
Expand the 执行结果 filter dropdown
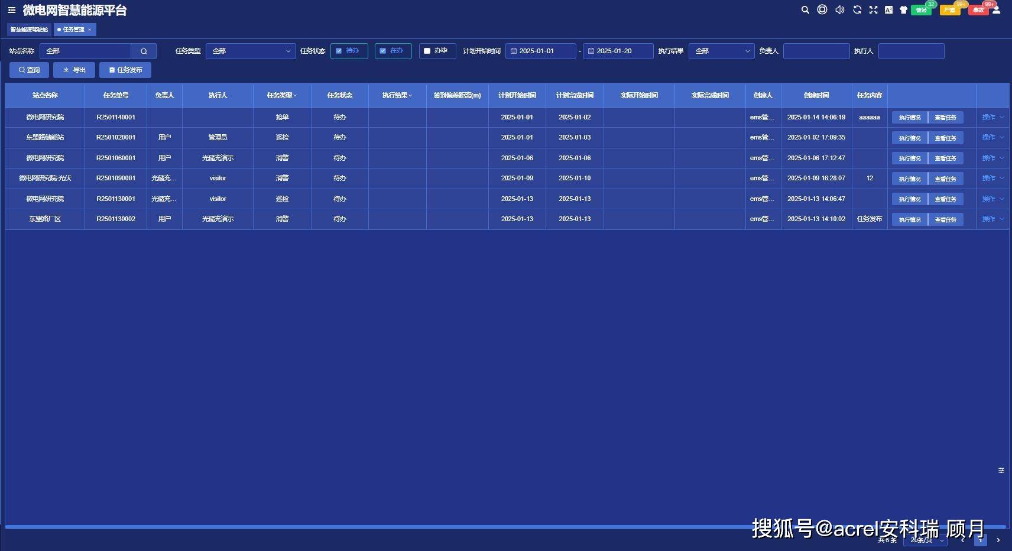tap(721, 51)
